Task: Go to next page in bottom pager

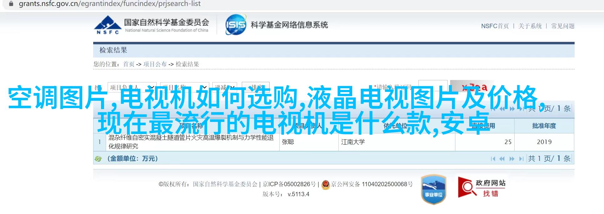Action: (512, 159)
